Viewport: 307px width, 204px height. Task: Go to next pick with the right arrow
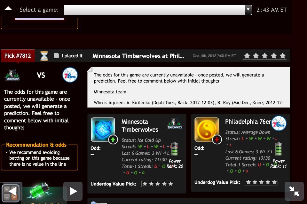pos(73,191)
